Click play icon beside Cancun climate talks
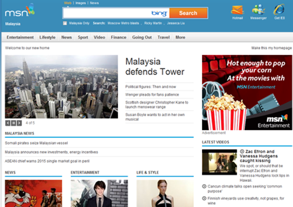 point(204,186)
